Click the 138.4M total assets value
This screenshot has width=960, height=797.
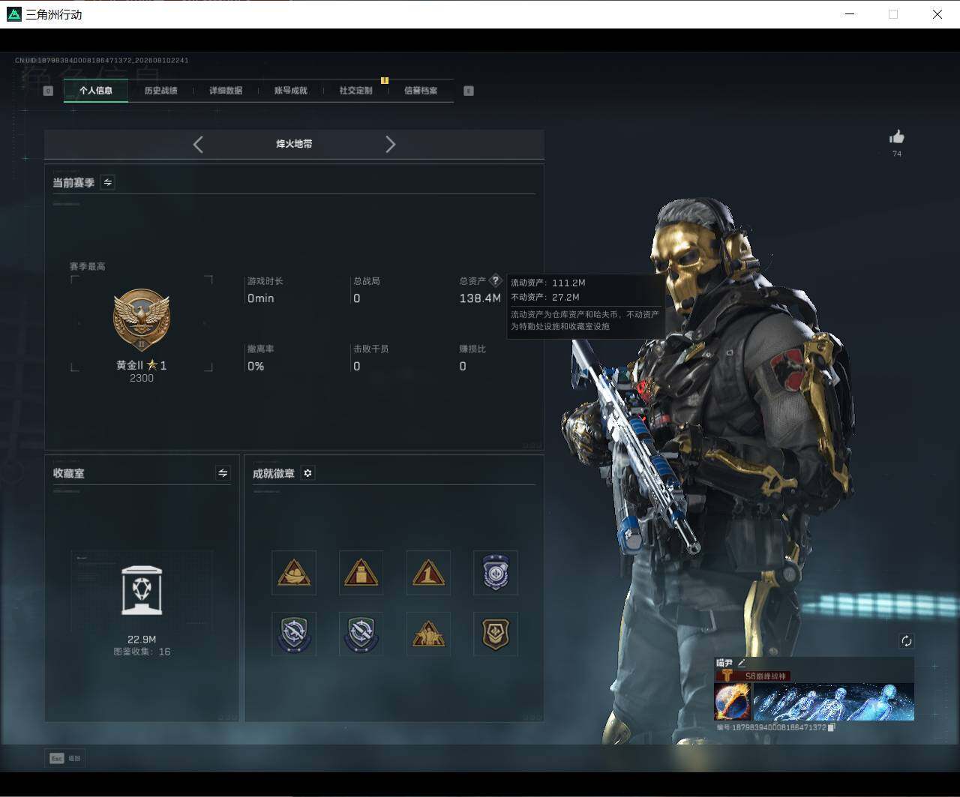[480, 298]
